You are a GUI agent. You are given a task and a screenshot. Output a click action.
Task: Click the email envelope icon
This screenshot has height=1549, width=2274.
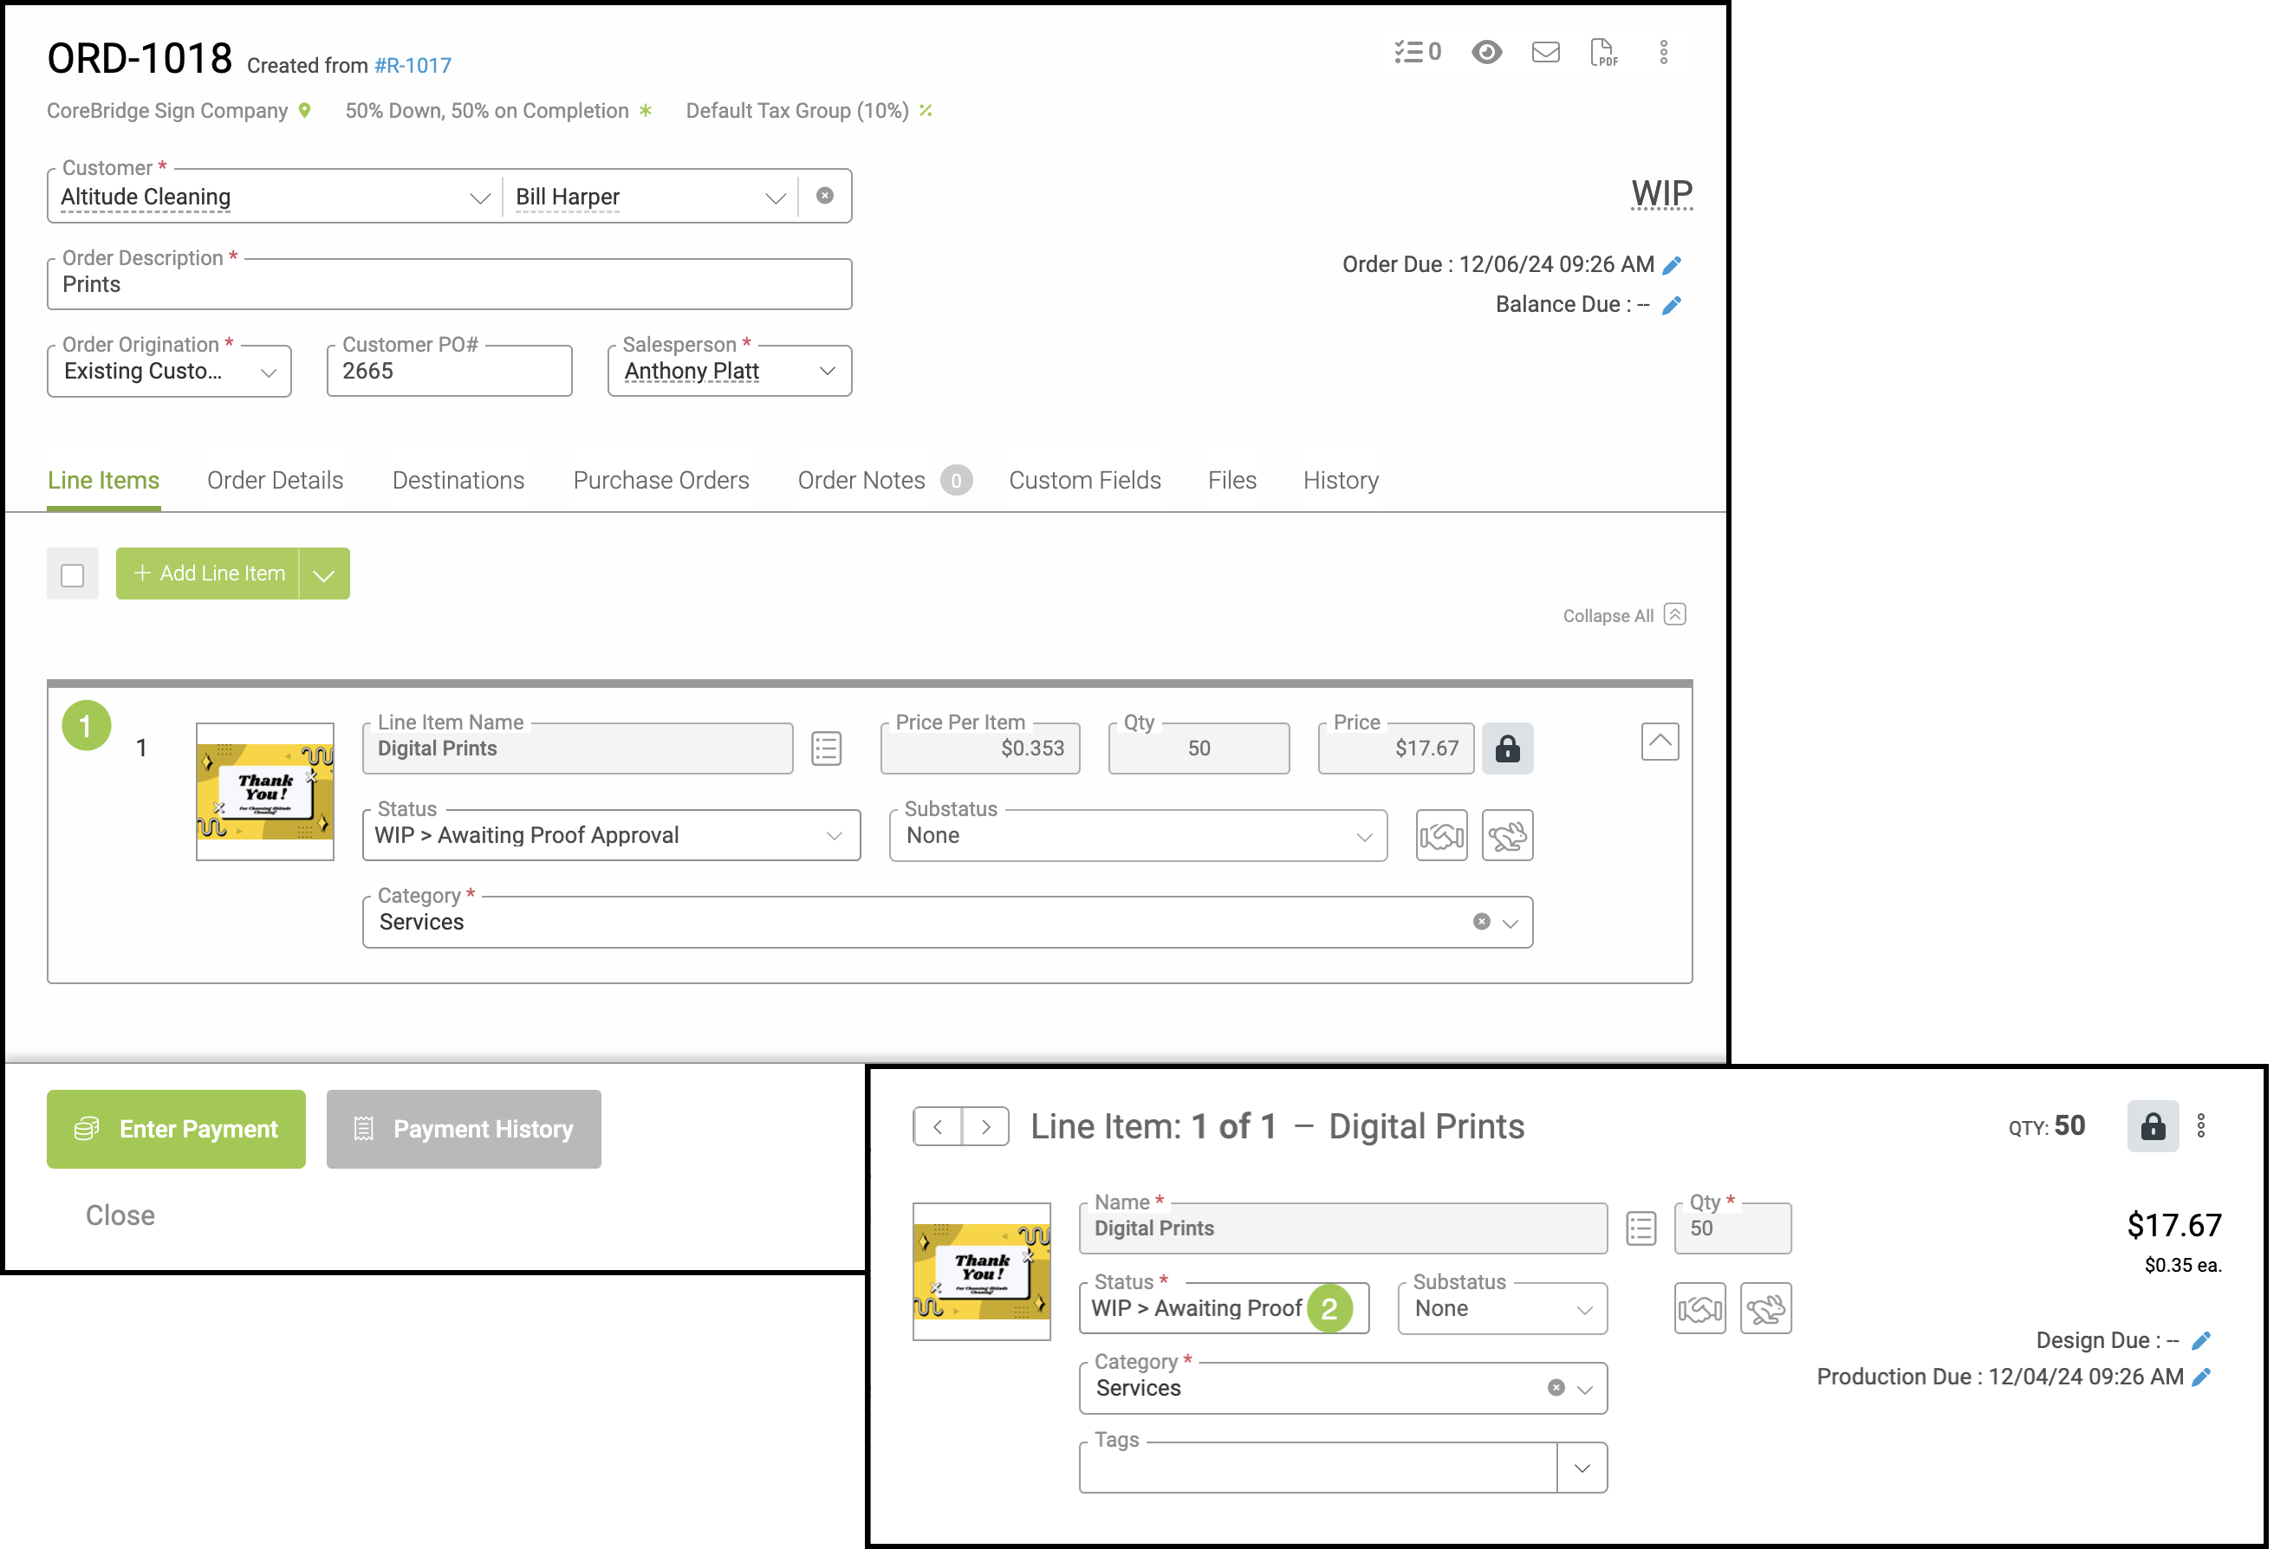pos(1545,53)
